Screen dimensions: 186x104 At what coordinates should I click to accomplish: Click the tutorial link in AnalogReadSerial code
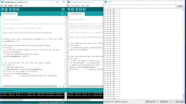(x=86, y=37)
